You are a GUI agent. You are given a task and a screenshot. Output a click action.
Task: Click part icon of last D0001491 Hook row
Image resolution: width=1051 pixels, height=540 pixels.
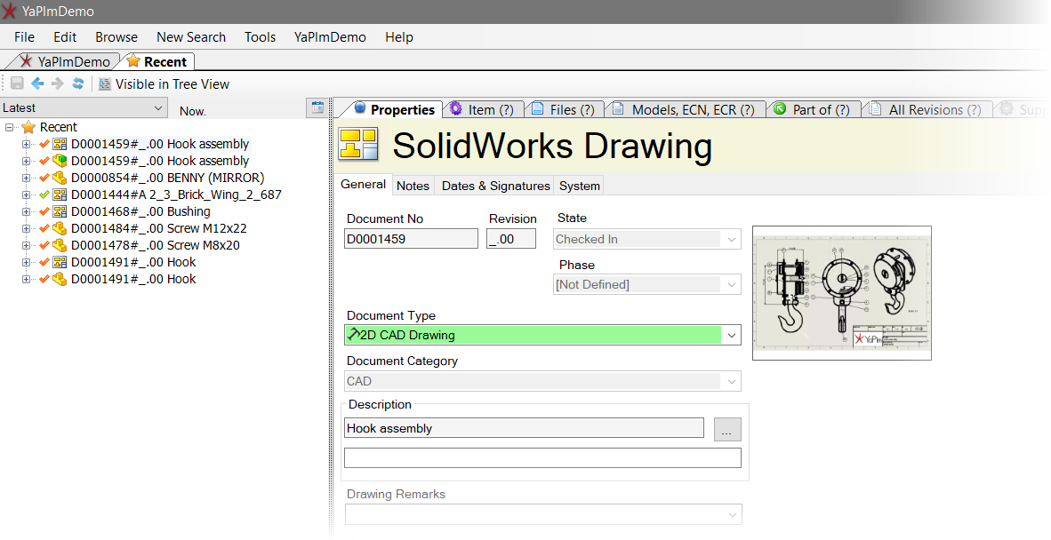pyautogui.click(x=60, y=279)
